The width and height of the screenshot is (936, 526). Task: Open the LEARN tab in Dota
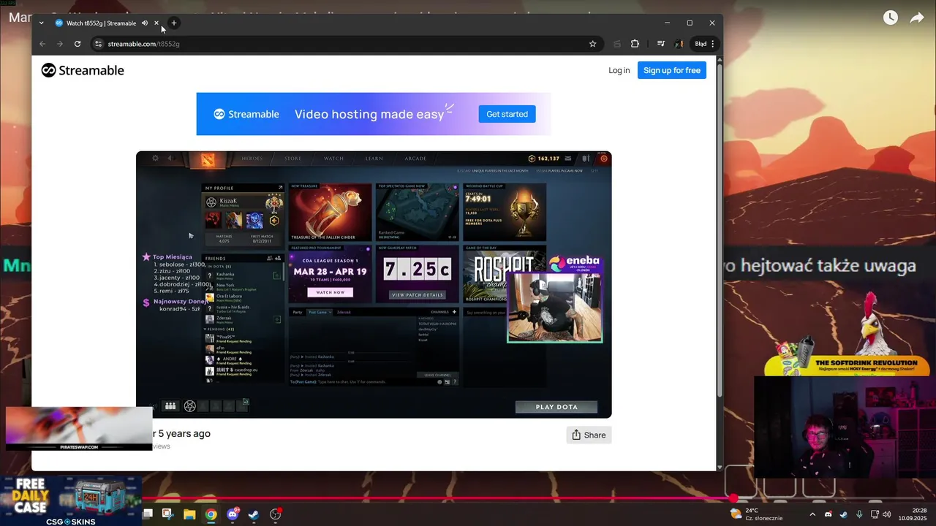374,158
